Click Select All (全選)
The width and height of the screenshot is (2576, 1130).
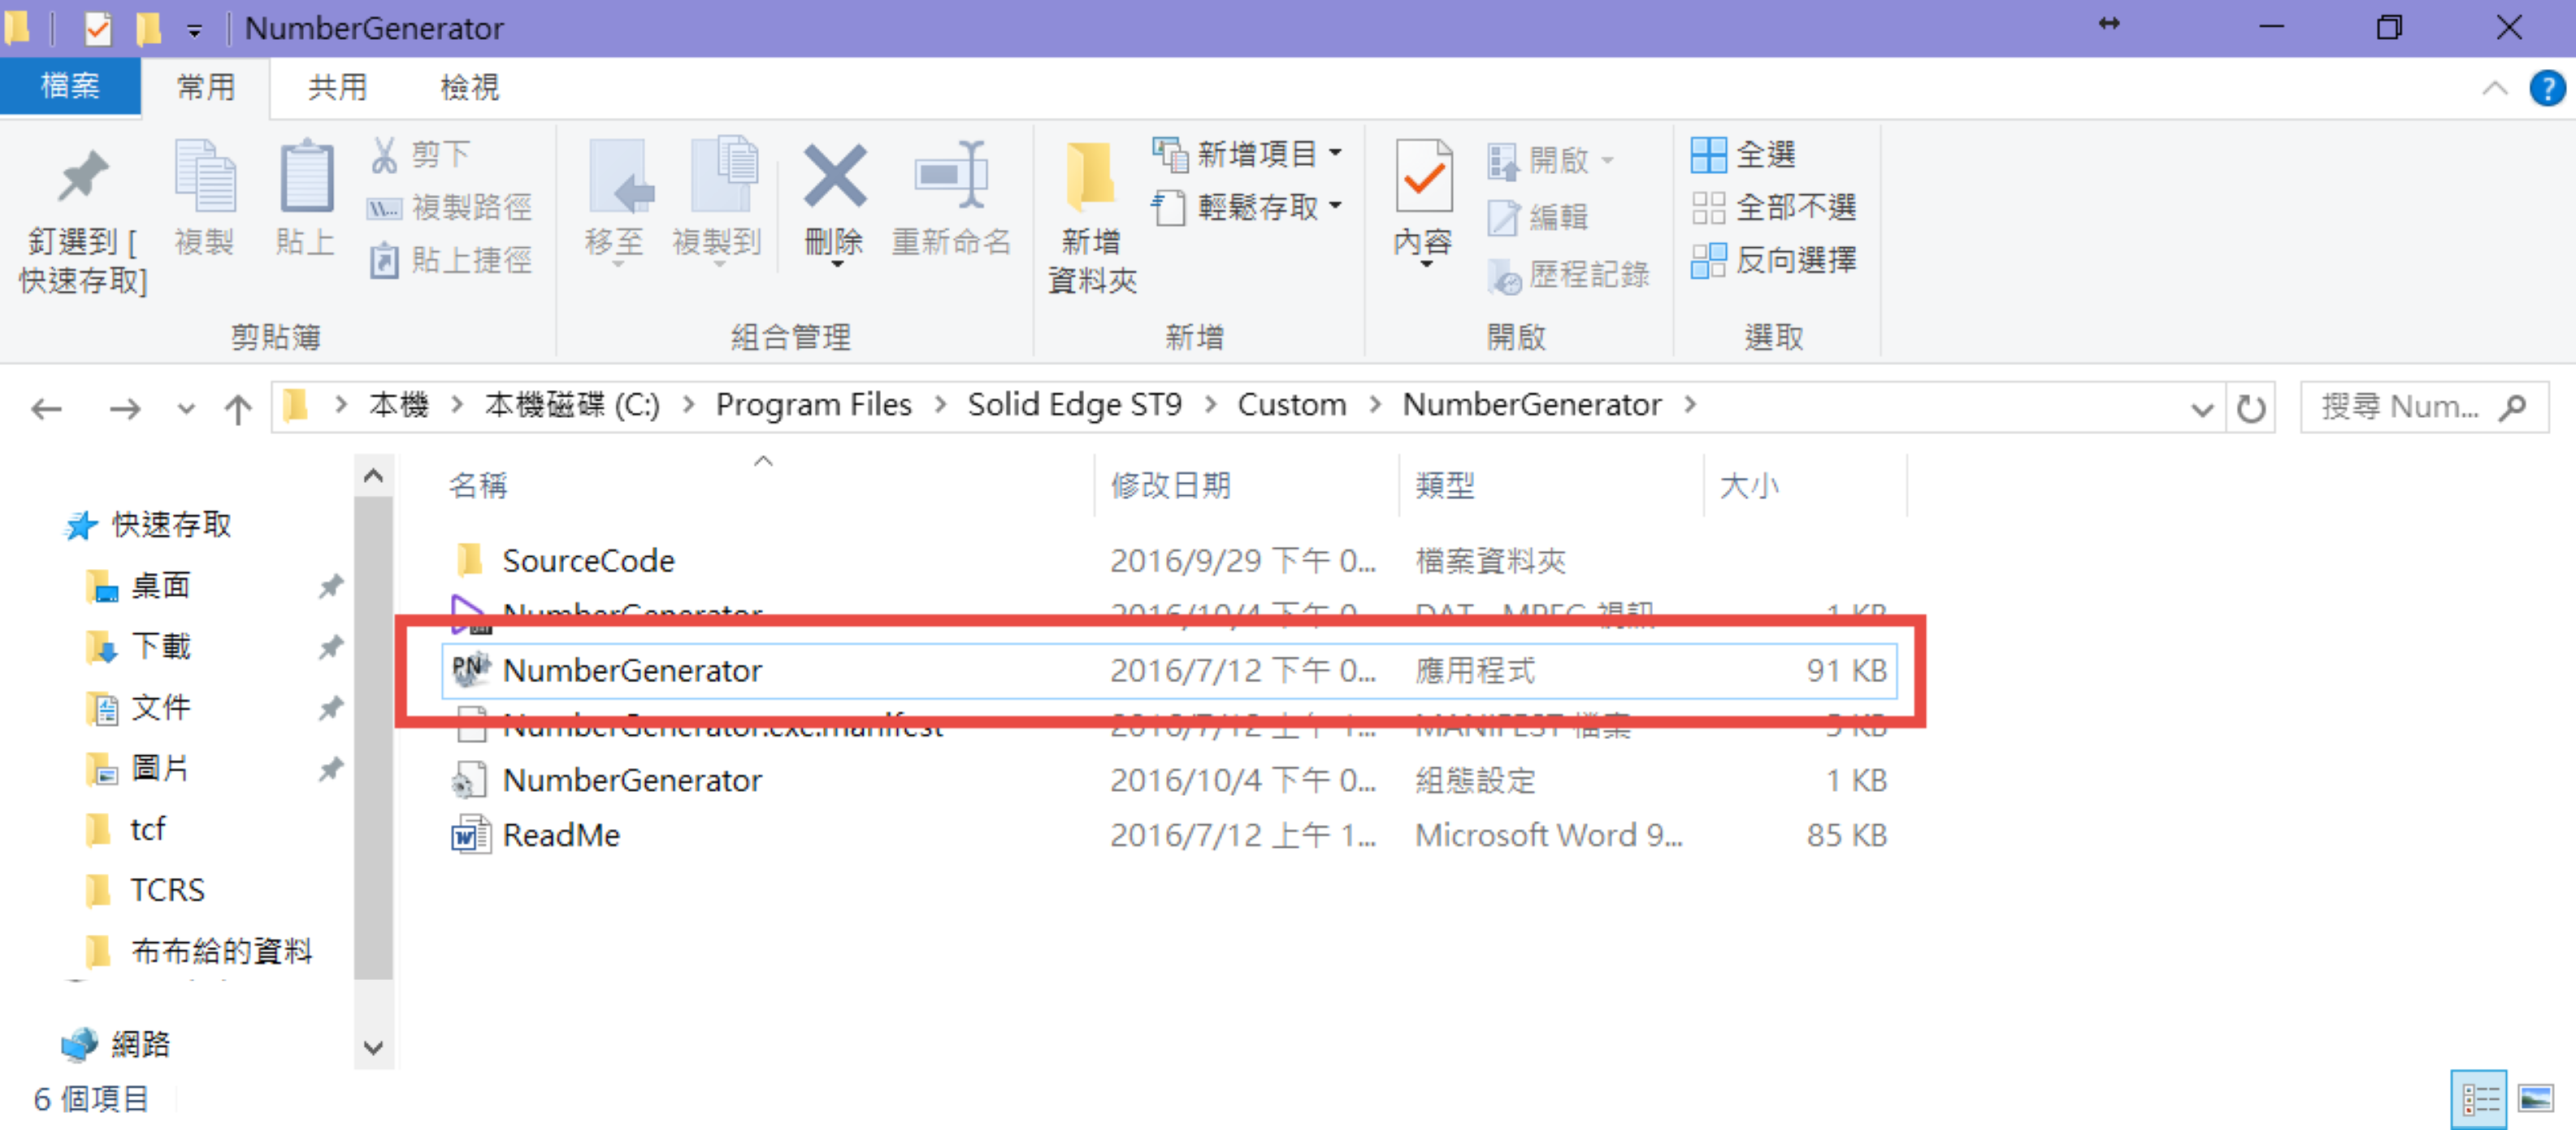(x=1743, y=155)
